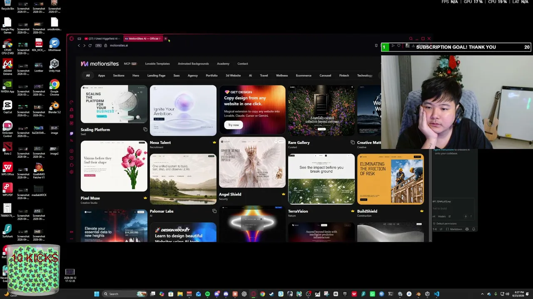This screenshot has width=533, height=299.
Task: Click the taskbar Search box
Action: 125,294
